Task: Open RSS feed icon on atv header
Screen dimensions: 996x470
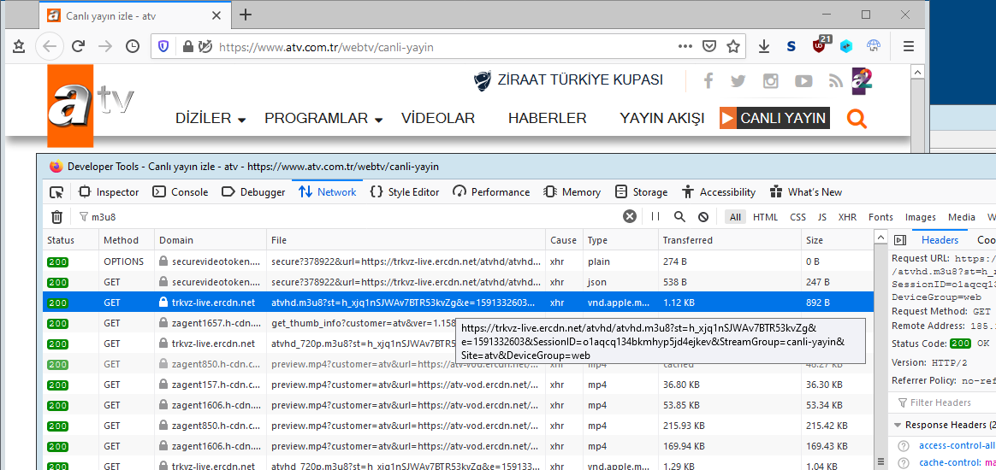Action: point(835,81)
